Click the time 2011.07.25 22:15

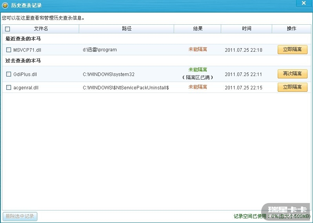[x=244, y=87]
